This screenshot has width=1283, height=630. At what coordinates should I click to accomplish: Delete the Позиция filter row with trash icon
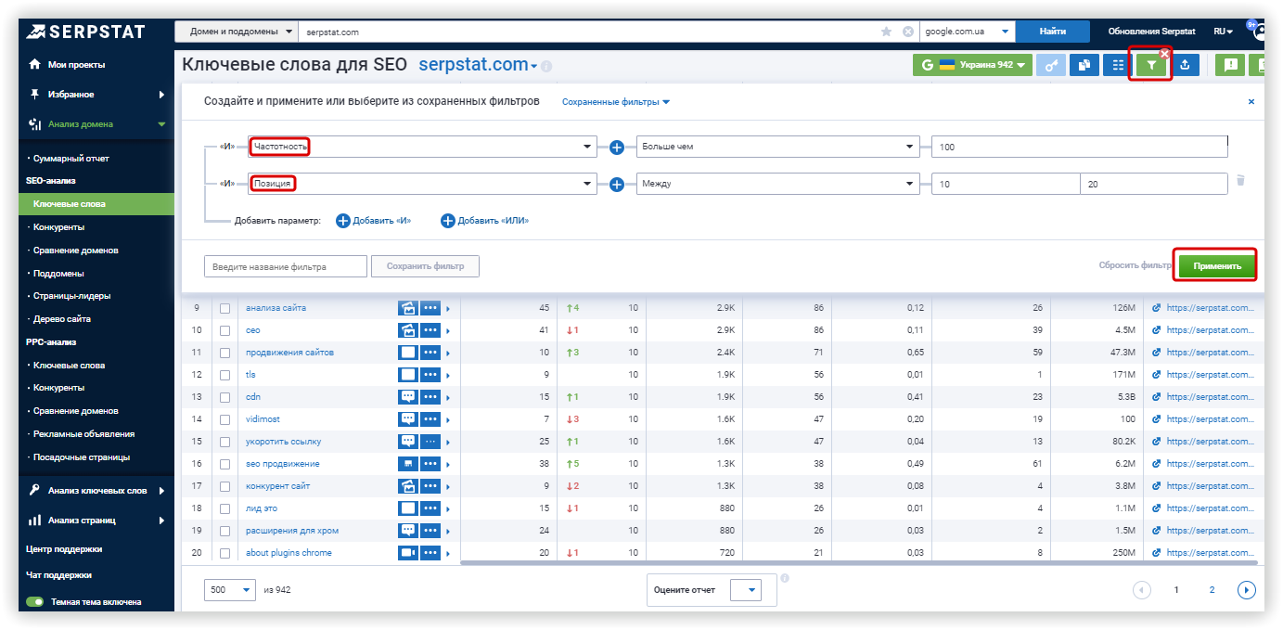[1240, 181]
